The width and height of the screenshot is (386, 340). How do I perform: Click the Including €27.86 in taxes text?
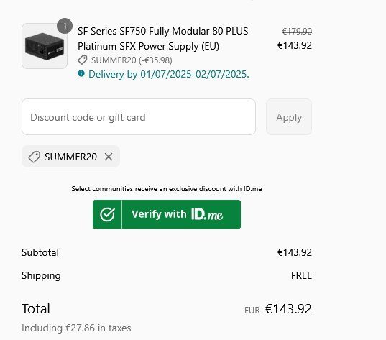[76, 328]
